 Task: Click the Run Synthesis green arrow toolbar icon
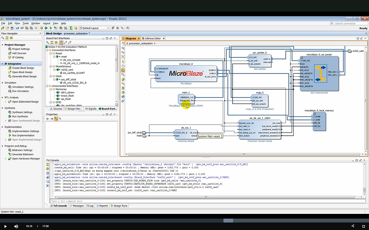tap(46, 28)
